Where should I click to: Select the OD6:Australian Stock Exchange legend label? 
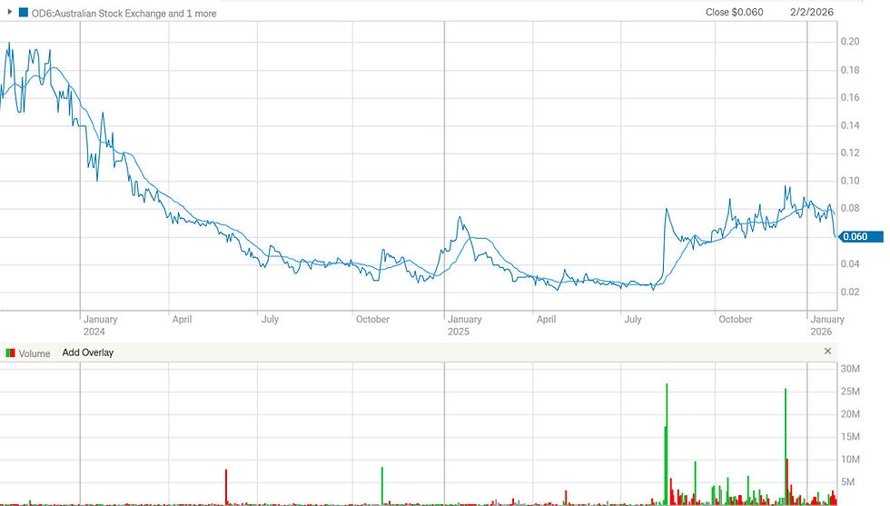pos(124,13)
